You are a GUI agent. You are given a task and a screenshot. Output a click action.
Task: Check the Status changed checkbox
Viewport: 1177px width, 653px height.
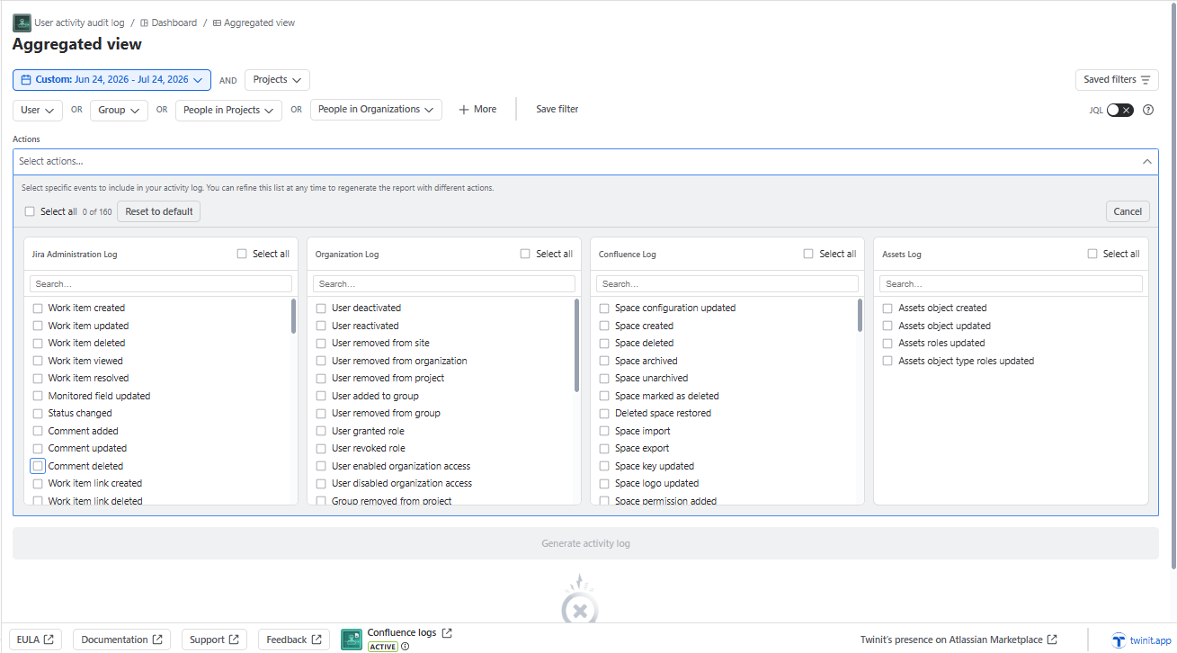pos(38,414)
